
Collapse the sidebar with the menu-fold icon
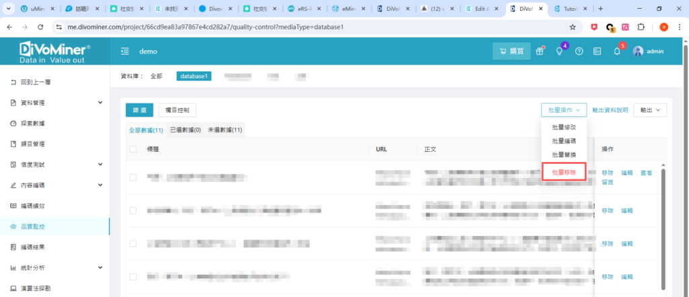[124, 52]
